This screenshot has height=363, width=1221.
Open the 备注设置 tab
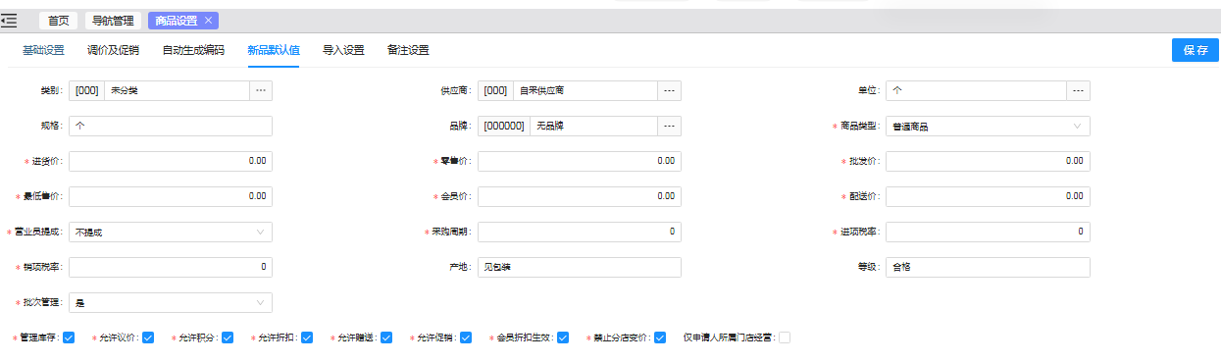pyautogui.click(x=408, y=50)
